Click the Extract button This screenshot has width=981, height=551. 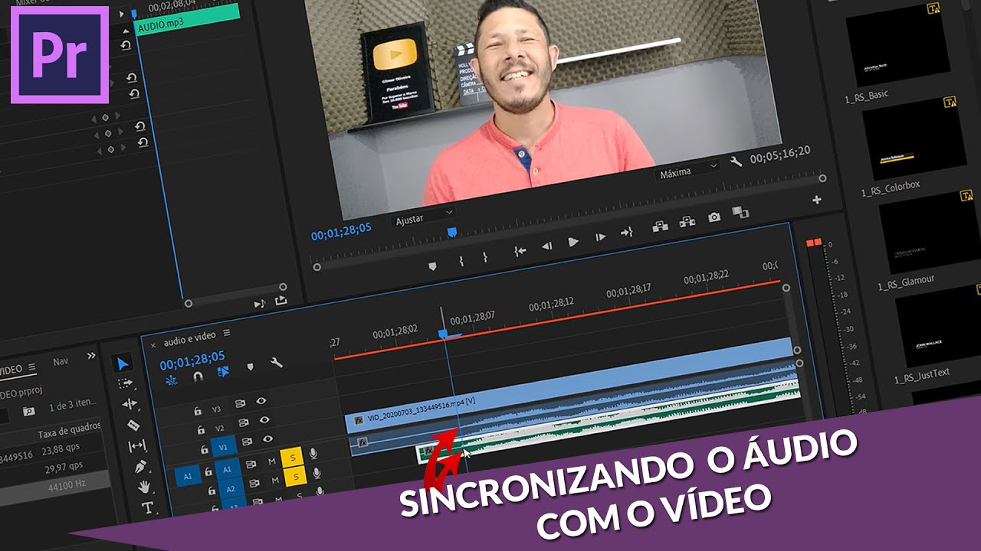point(687,222)
